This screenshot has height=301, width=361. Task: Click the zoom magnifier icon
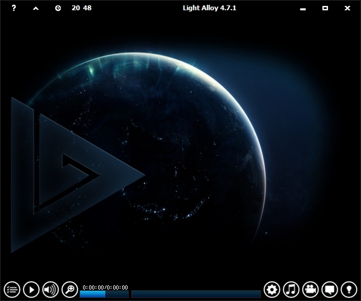tap(70, 290)
